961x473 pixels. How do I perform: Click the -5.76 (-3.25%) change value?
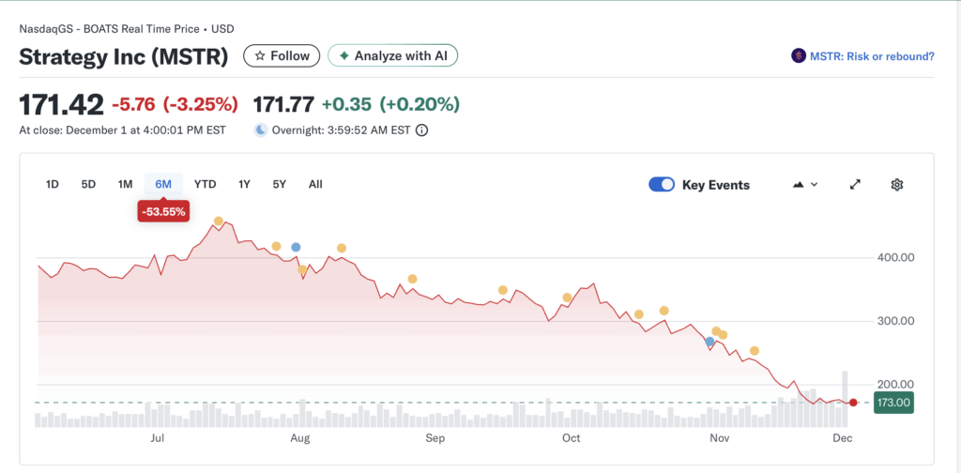point(175,105)
